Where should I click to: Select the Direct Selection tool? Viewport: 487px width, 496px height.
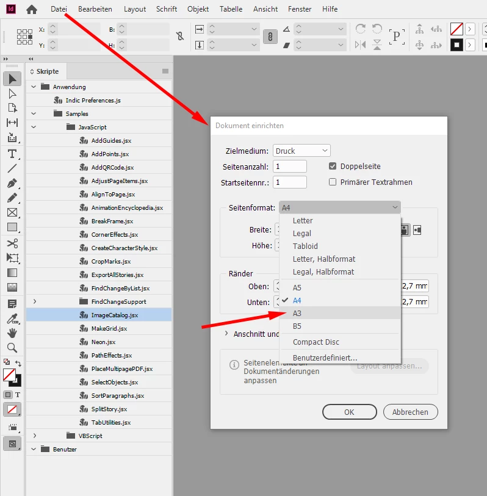[12, 93]
